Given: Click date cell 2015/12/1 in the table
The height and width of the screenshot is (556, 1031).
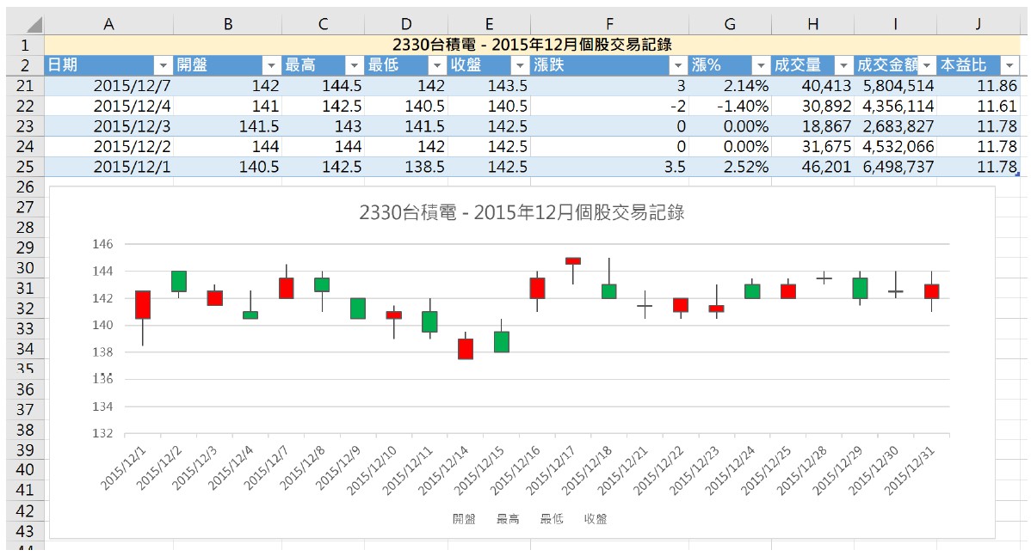Looking at the screenshot, I should point(109,168).
